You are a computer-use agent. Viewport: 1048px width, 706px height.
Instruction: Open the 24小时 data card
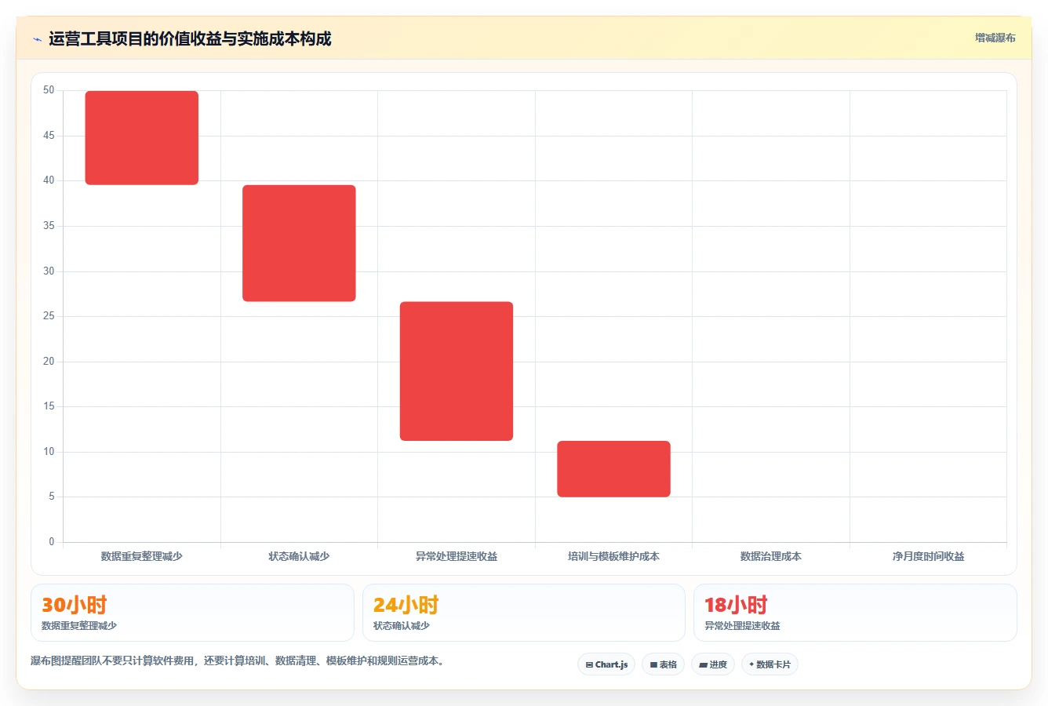coord(524,613)
